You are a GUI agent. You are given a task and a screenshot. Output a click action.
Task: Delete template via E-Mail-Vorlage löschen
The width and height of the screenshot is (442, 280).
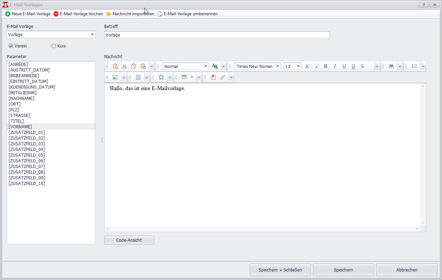tap(78, 14)
